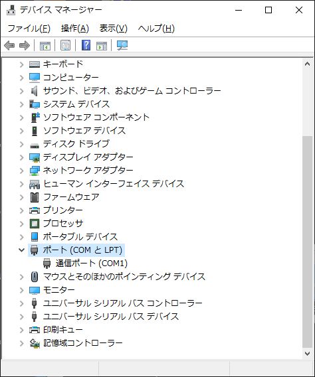Click the action pane toolbar icon
Viewport: 315px width, 377px height.
pos(102,45)
